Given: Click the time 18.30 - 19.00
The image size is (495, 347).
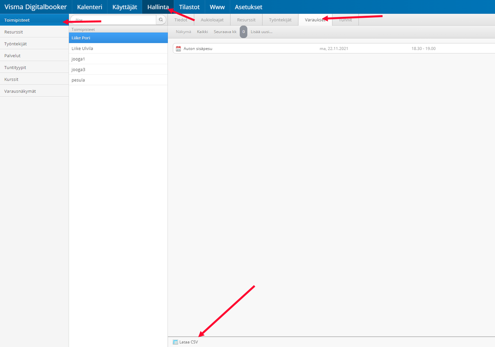Looking at the screenshot, I should point(423,48).
